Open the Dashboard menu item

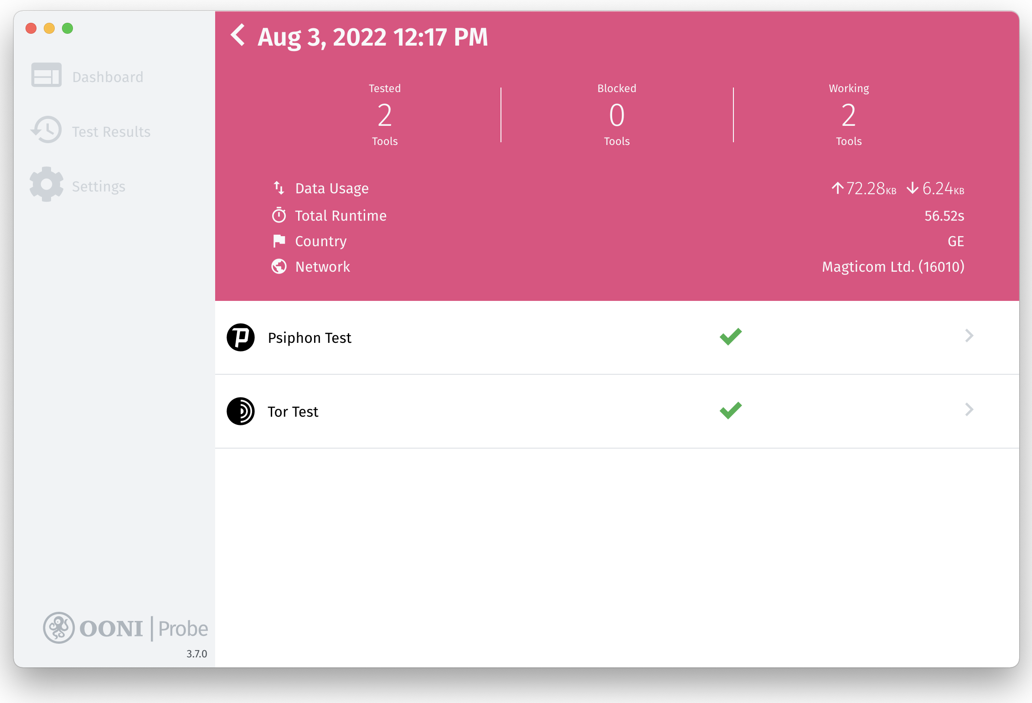tap(108, 77)
